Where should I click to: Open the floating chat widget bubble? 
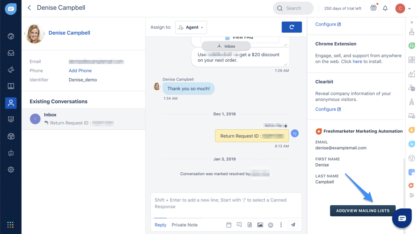(x=402, y=218)
